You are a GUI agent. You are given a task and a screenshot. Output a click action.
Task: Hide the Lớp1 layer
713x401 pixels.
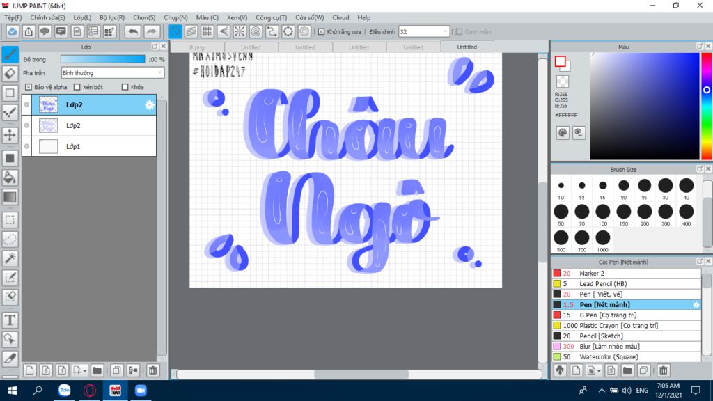tap(27, 146)
